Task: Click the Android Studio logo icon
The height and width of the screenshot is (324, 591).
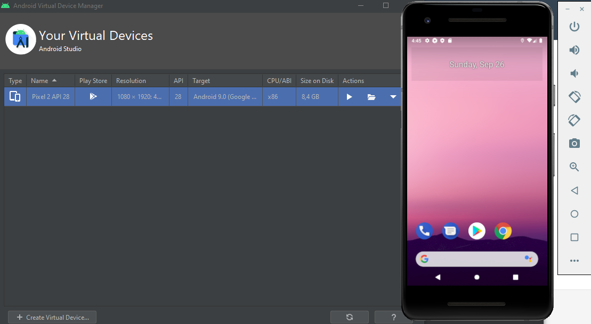Action: (x=21, y=39)
